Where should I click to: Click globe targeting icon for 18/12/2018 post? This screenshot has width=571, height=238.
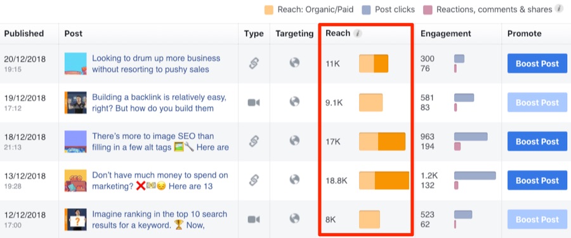(294, 141)
